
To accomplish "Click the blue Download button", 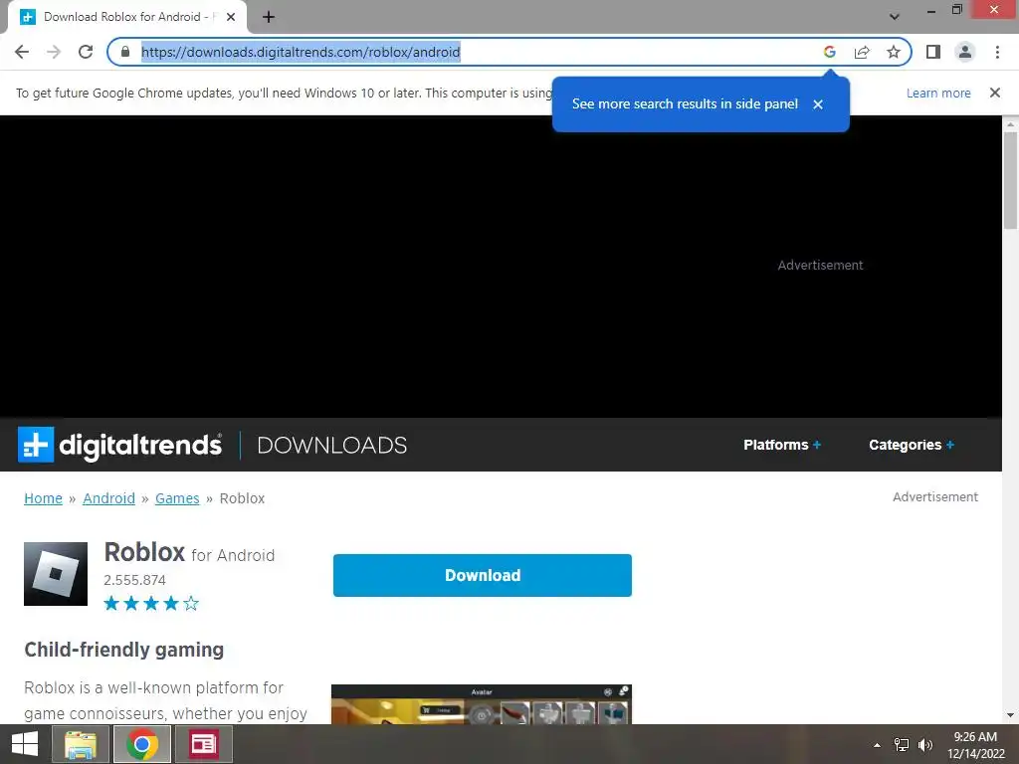I will [x=483, y=575].
